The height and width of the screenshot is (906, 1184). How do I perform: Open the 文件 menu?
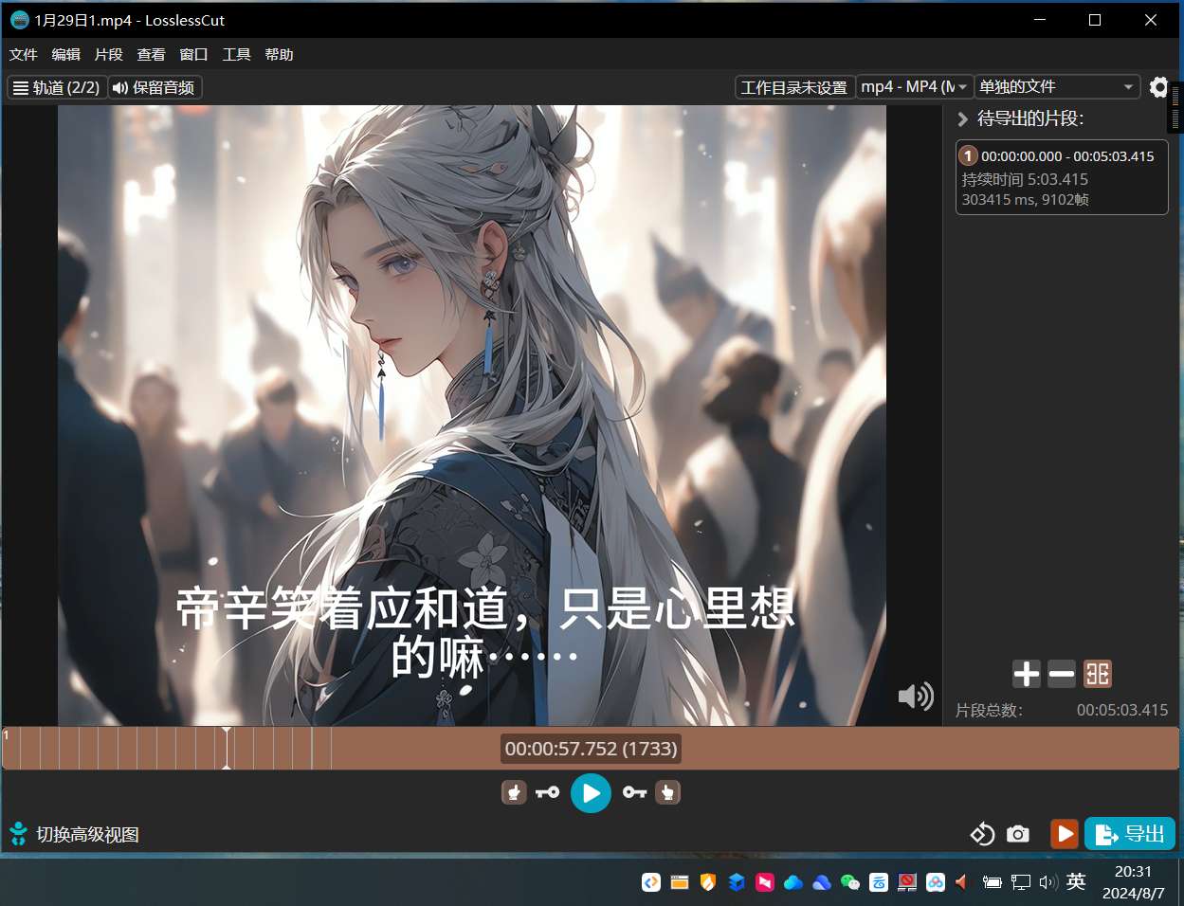tap(24, 55)
